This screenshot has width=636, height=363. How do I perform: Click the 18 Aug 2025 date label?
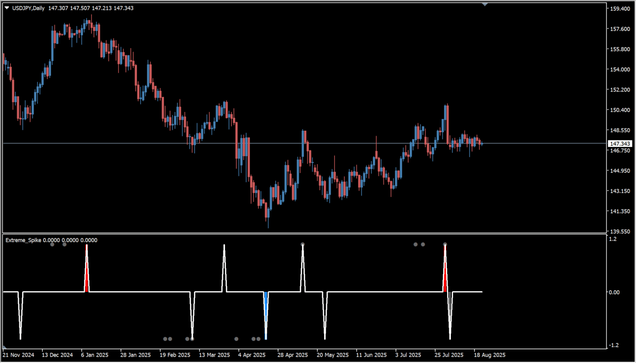pyautogui.click(x=490, y=355)
